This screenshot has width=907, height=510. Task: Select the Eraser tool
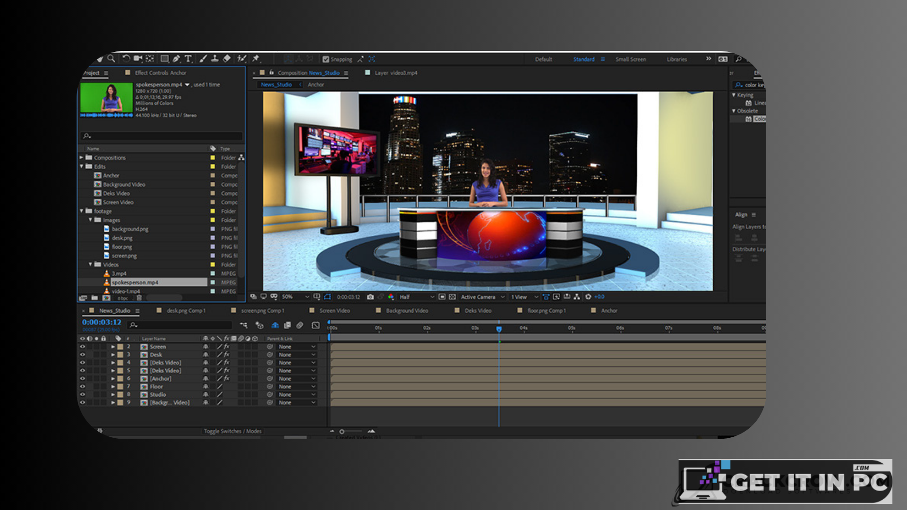(x=227, y=59)
